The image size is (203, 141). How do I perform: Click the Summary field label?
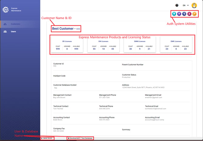click(x=126, y=130)
